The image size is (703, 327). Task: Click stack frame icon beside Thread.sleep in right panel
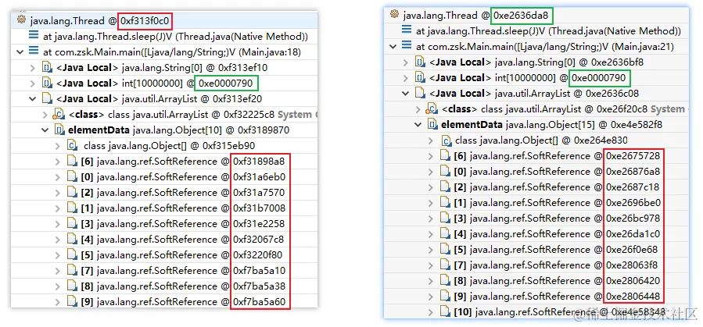pos(407,30)
